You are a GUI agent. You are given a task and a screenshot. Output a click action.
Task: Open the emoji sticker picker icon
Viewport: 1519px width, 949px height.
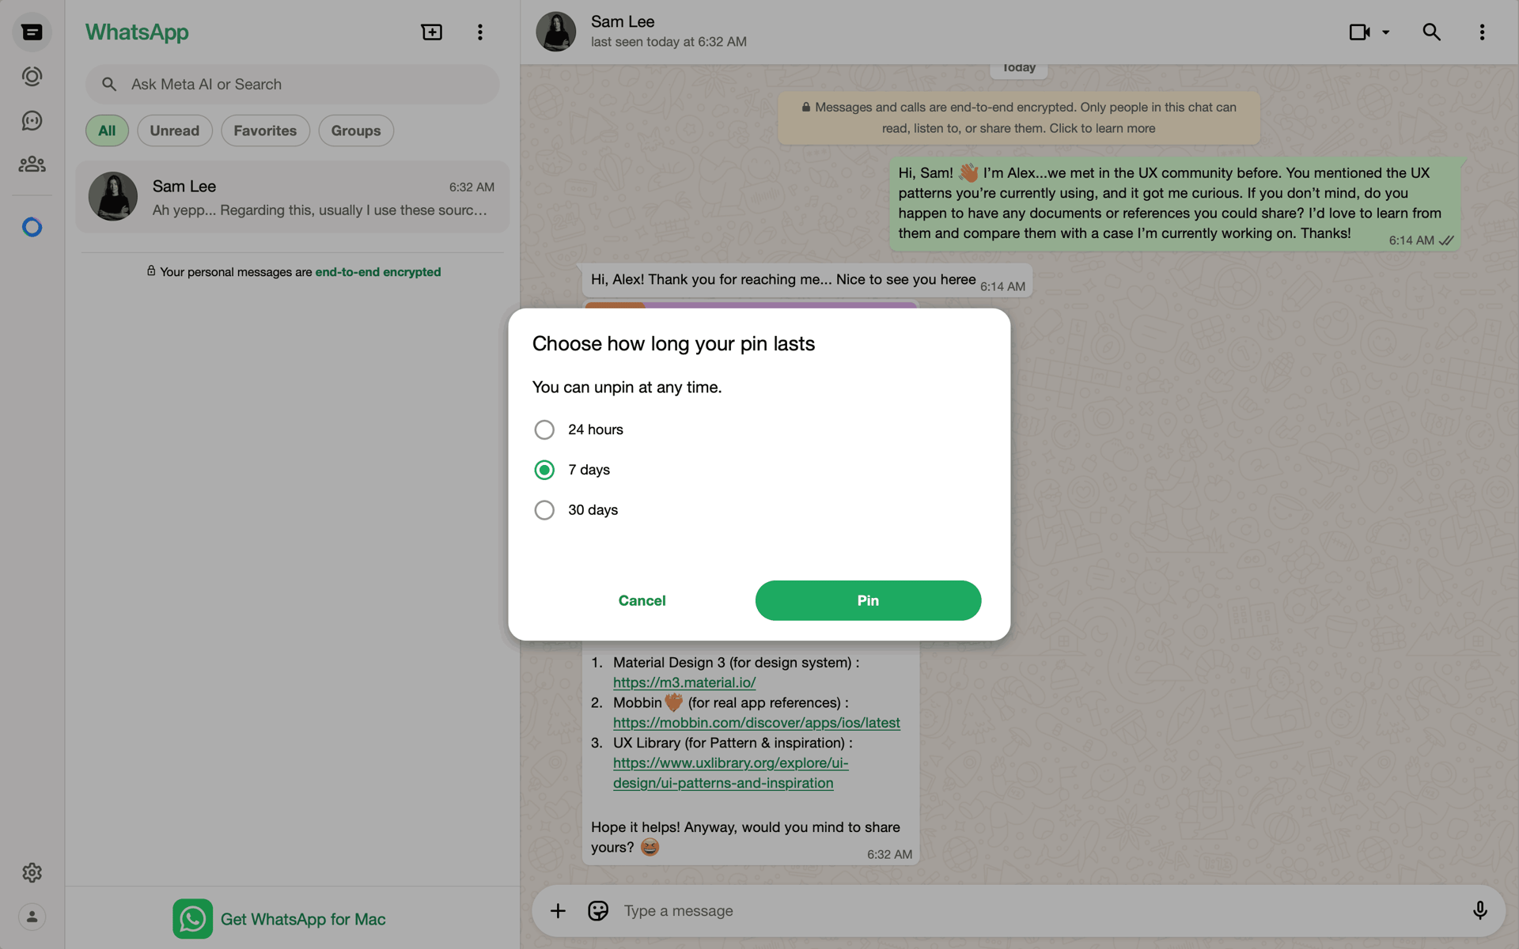point(598,911)
